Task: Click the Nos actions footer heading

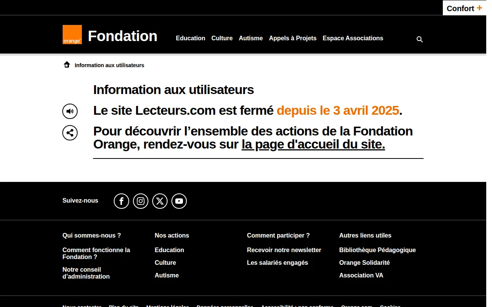Action: (172, 235)
